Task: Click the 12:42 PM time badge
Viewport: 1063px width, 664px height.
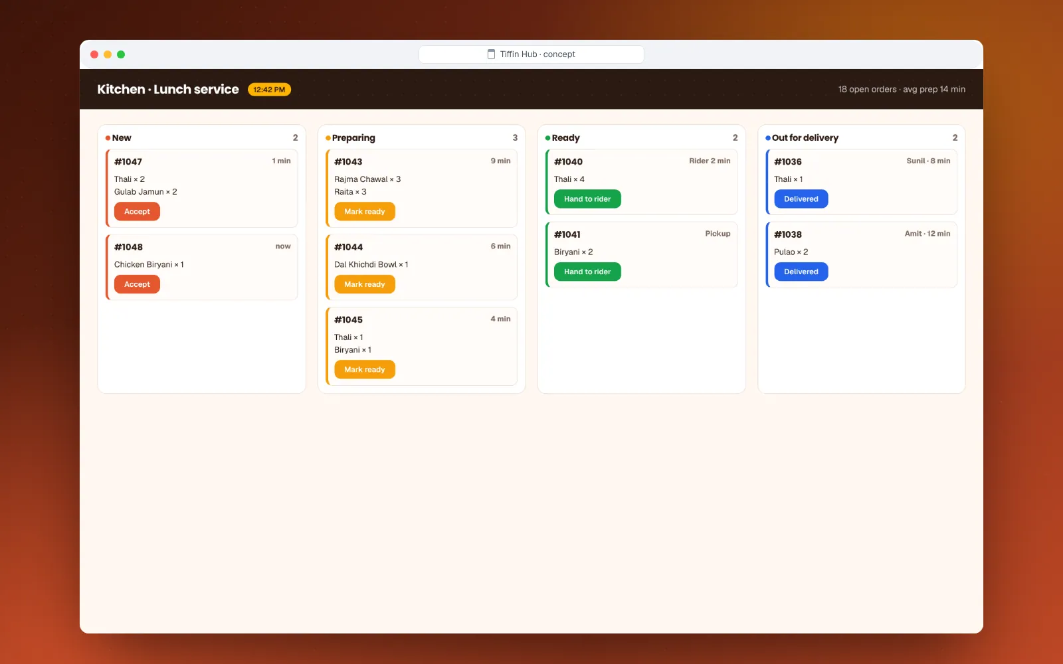Action: click(269, 90)
